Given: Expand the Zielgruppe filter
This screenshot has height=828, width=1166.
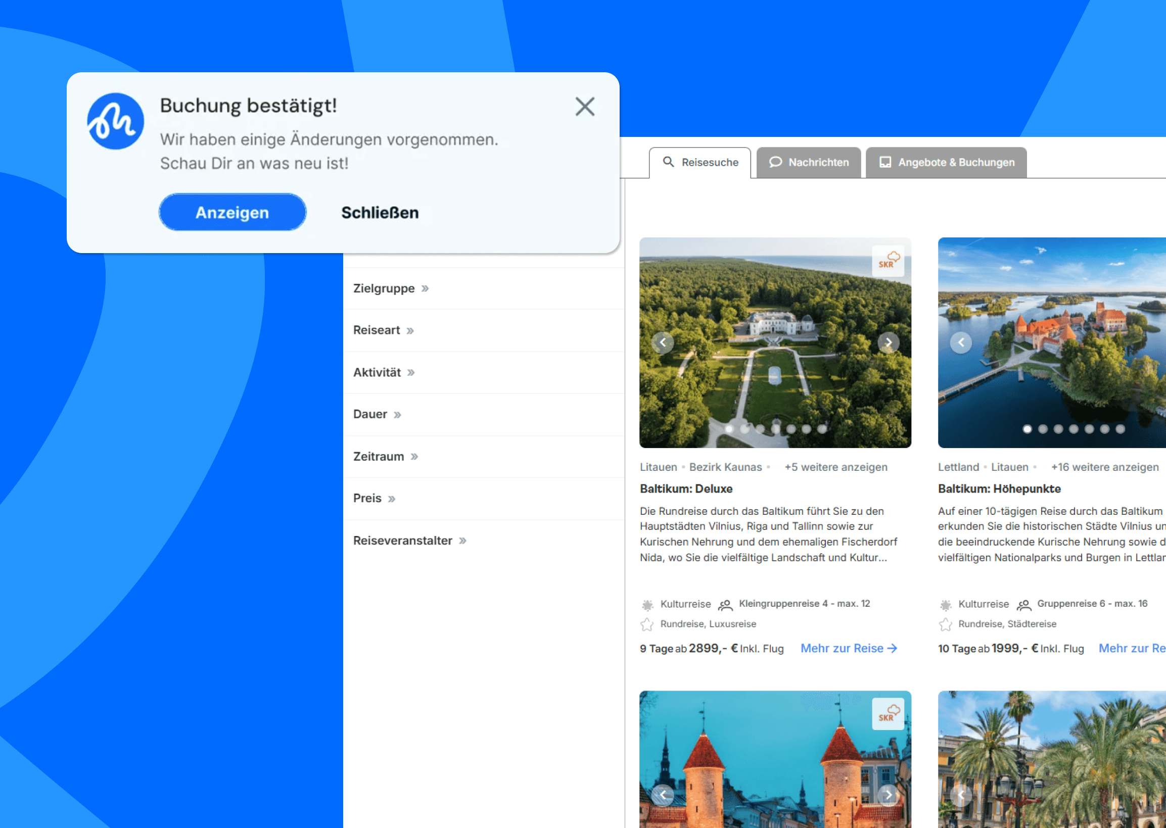Looking at the screenshot, I should (484, 288).
